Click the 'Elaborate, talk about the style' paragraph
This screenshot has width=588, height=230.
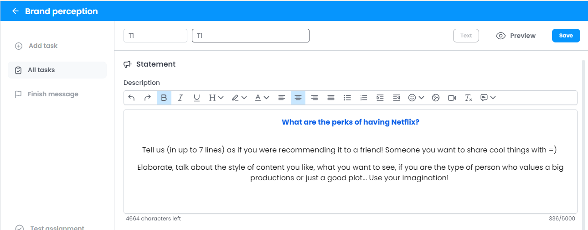[350, 172]
